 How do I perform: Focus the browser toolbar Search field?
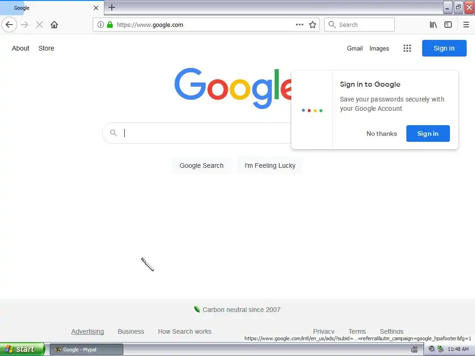(x=359, y=25)
